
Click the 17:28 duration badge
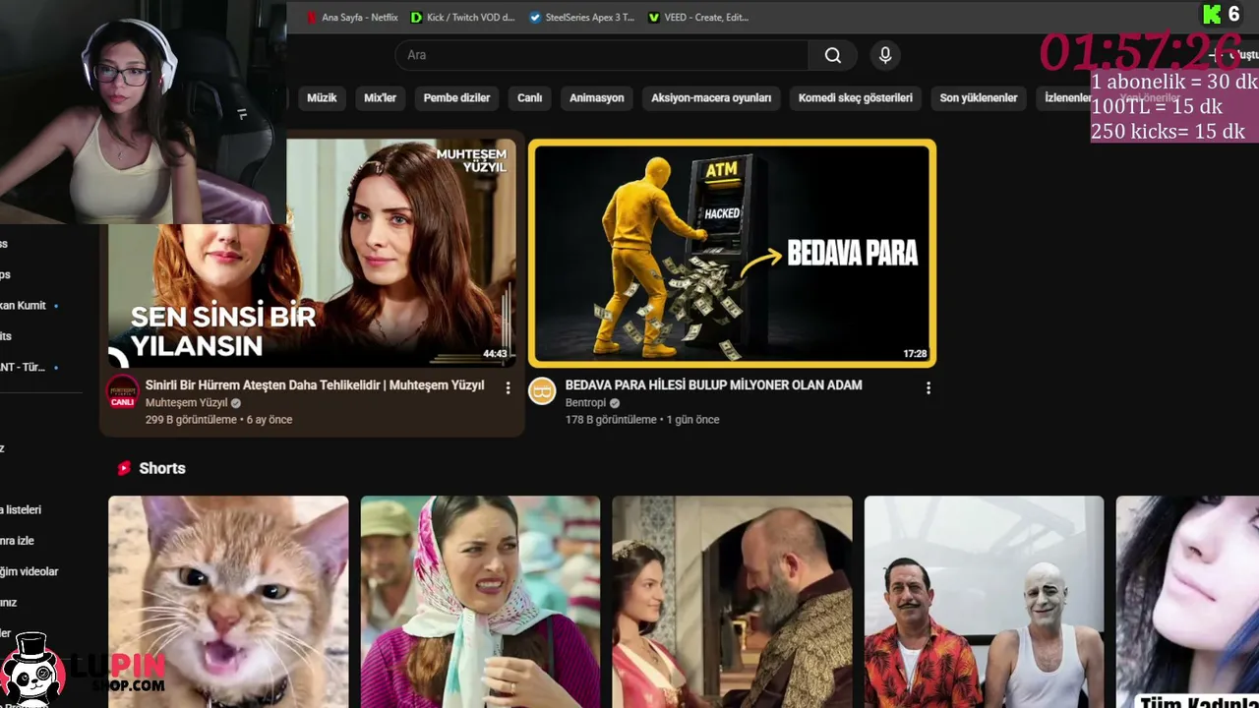[915, 354]
